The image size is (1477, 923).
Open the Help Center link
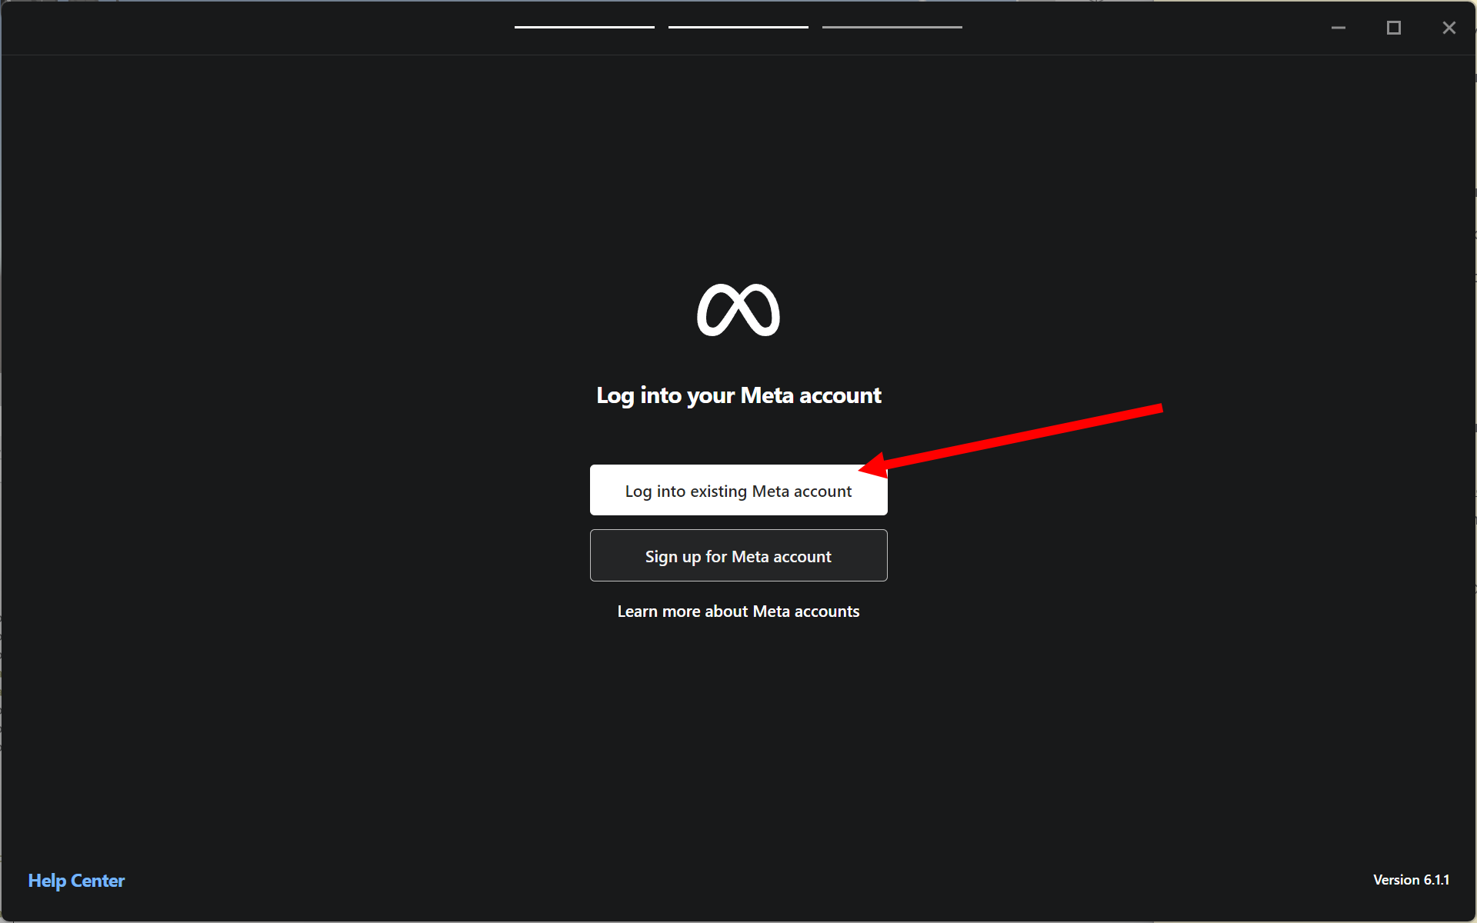tap(76, 881)
